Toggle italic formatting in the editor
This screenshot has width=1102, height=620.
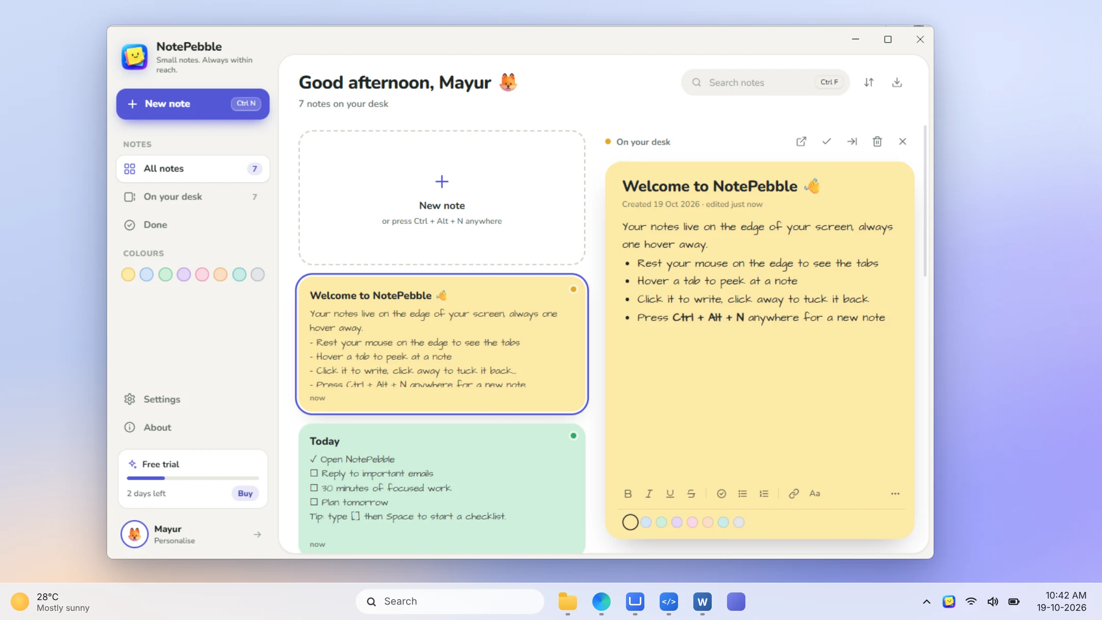(649, 493)
